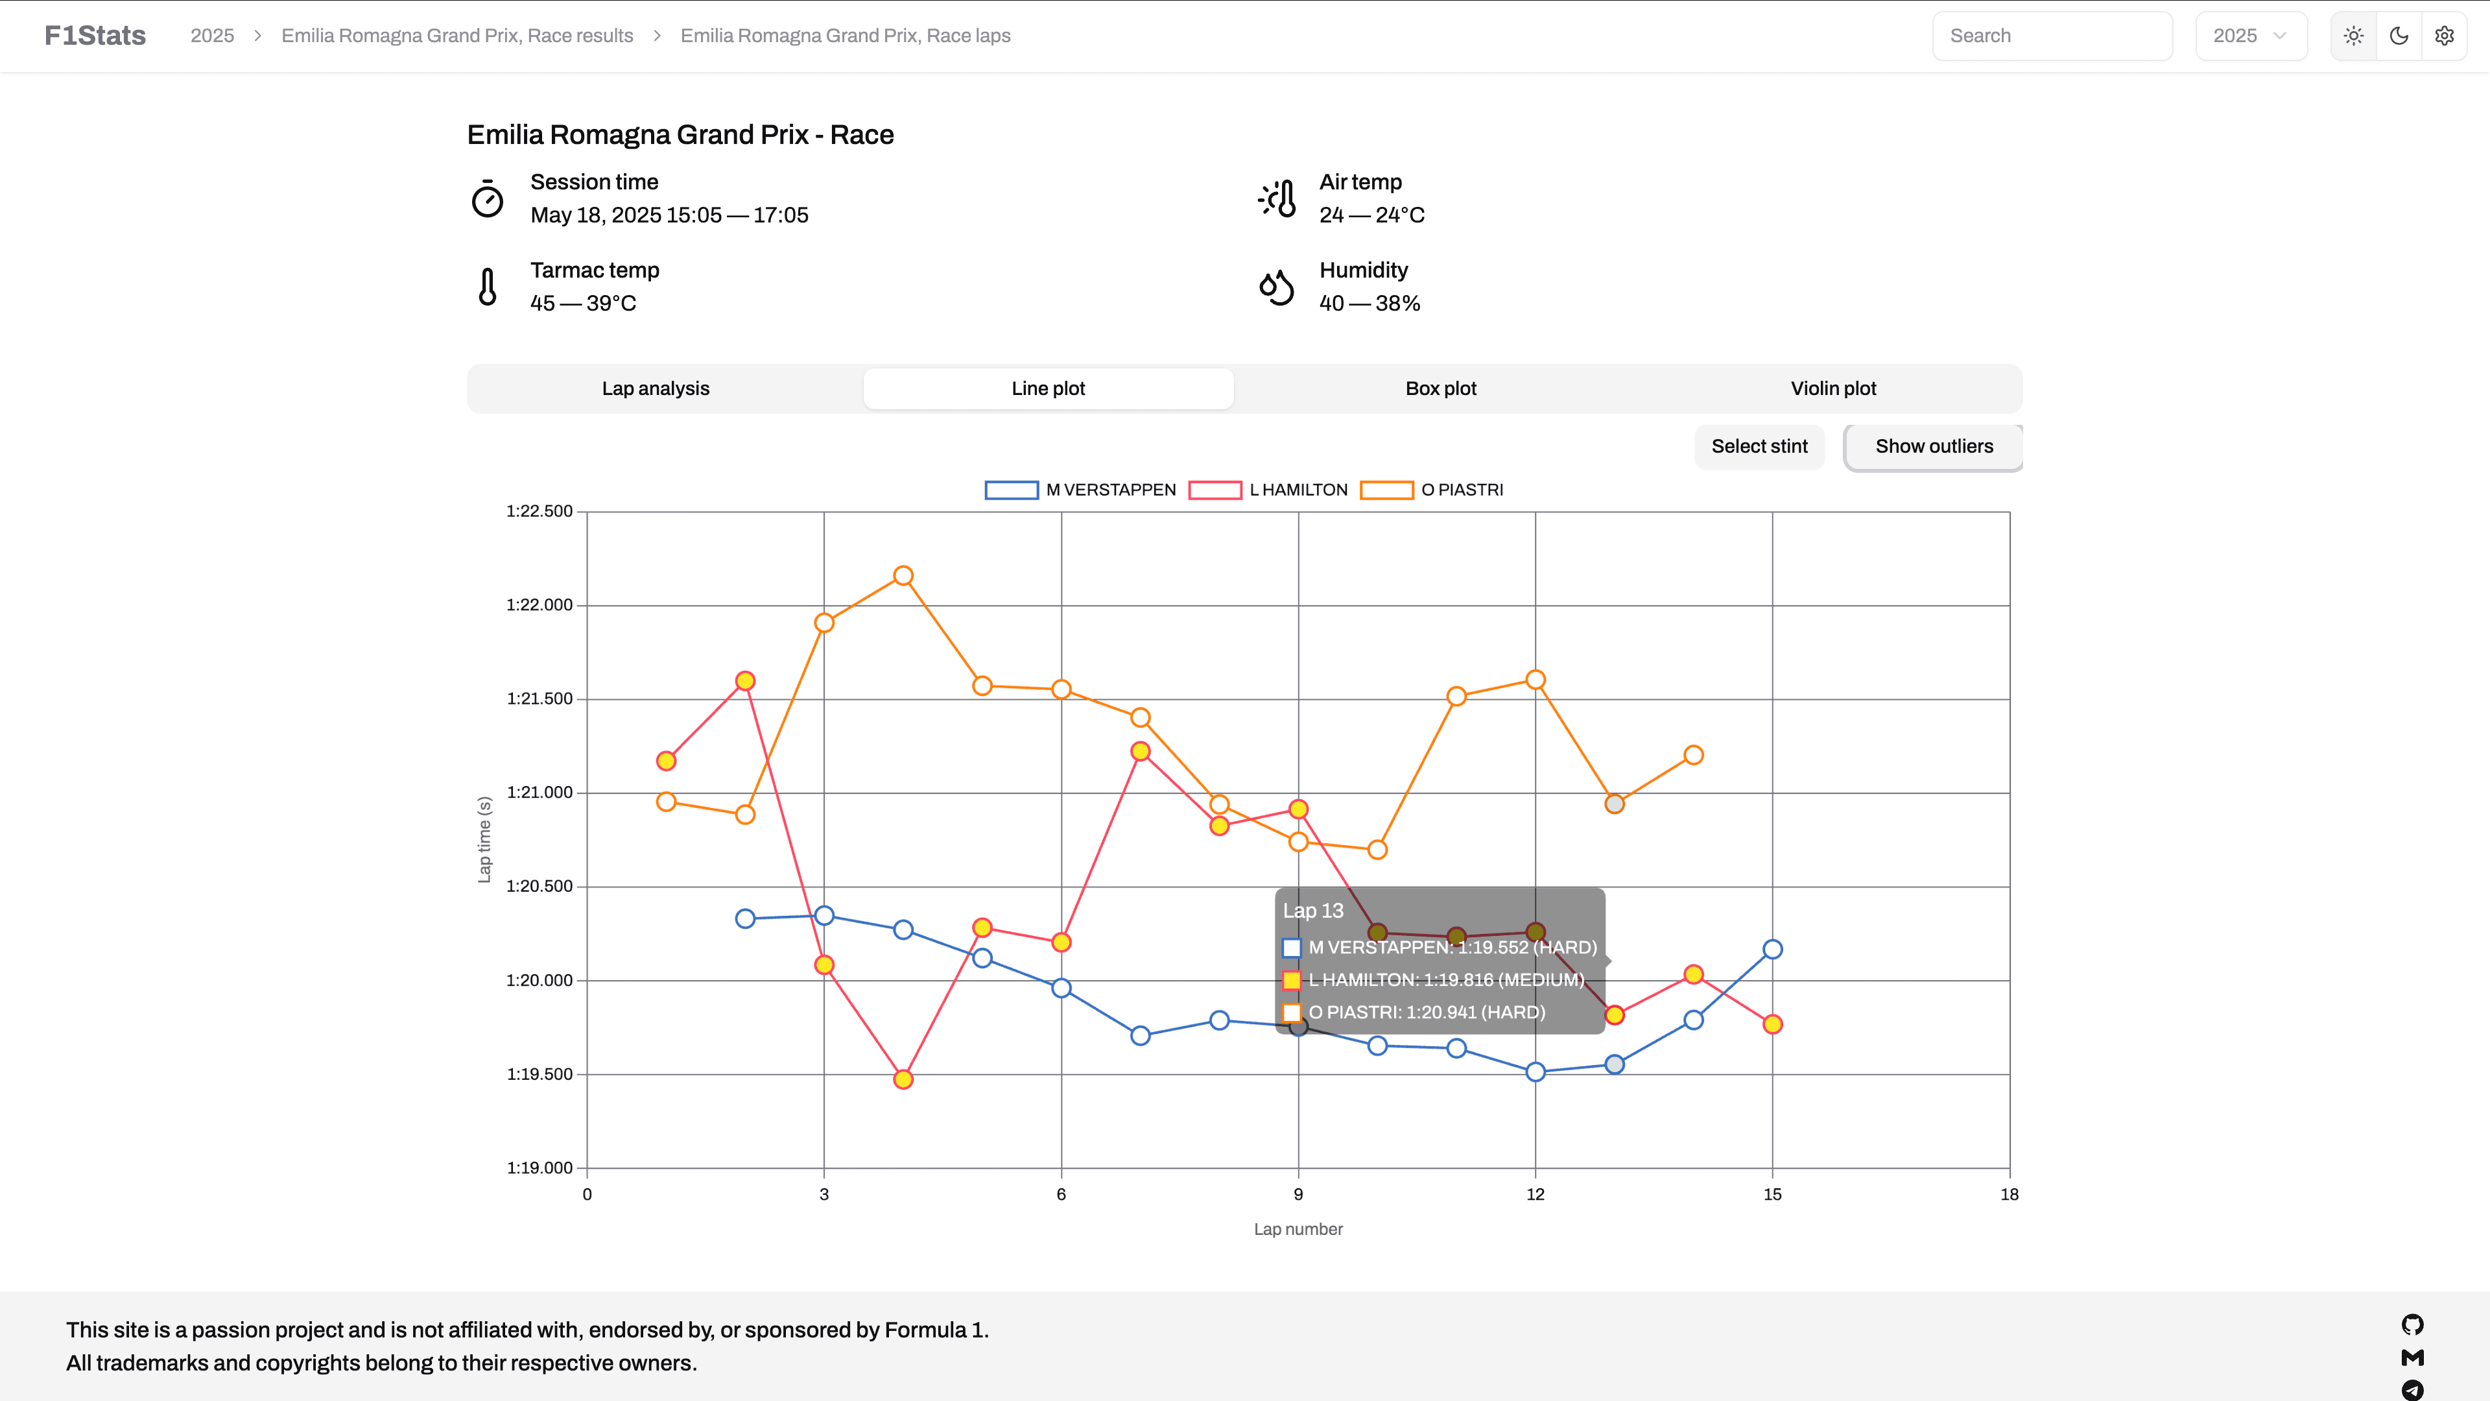Open the Violin plot view
The width and height of the screenshot is (2490, 1401).
(x=1832, y=388)
